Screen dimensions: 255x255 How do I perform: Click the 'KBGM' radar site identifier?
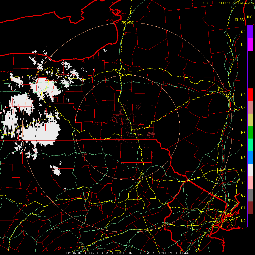tap(145, 253)
